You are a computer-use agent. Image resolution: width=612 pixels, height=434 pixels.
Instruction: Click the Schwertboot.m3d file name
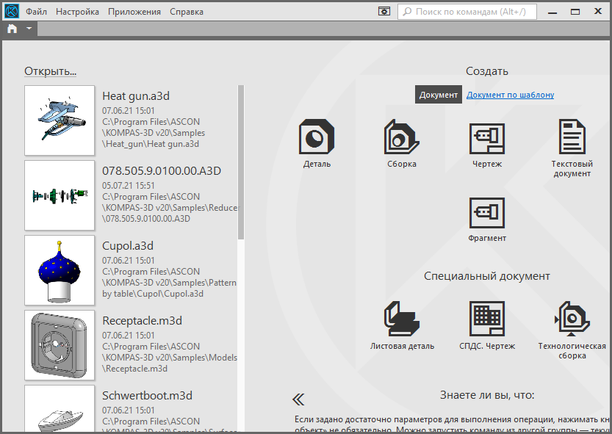(x=147, y=396)
